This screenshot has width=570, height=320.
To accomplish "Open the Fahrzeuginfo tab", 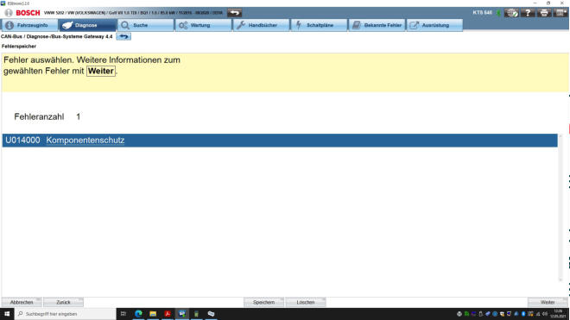I will pos(29,25).
